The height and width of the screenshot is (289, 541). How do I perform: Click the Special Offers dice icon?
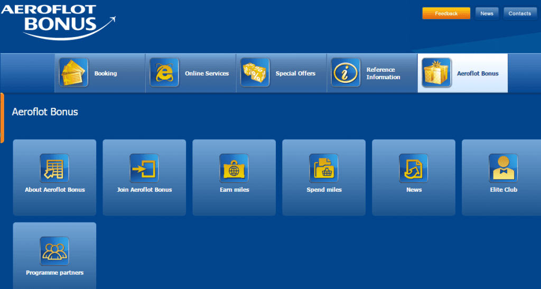255,72
